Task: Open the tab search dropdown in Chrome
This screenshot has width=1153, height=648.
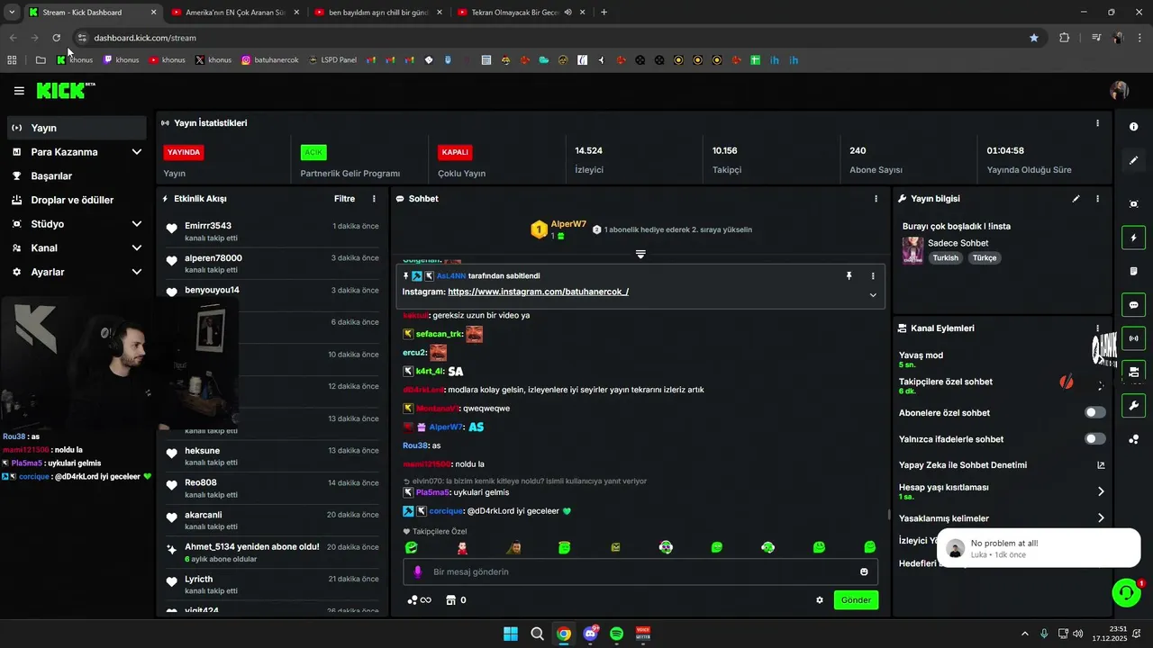Action: coord(12,13)
